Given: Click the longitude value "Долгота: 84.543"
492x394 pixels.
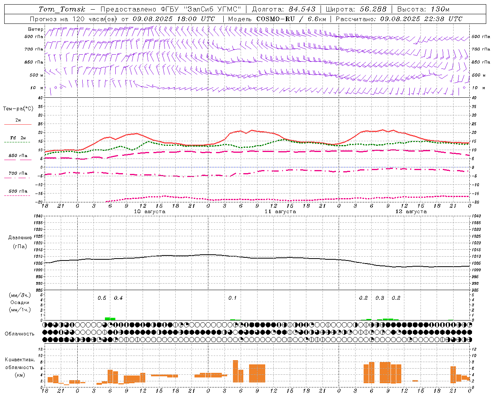Looking at the screenshot, I should tap(284, 9).
